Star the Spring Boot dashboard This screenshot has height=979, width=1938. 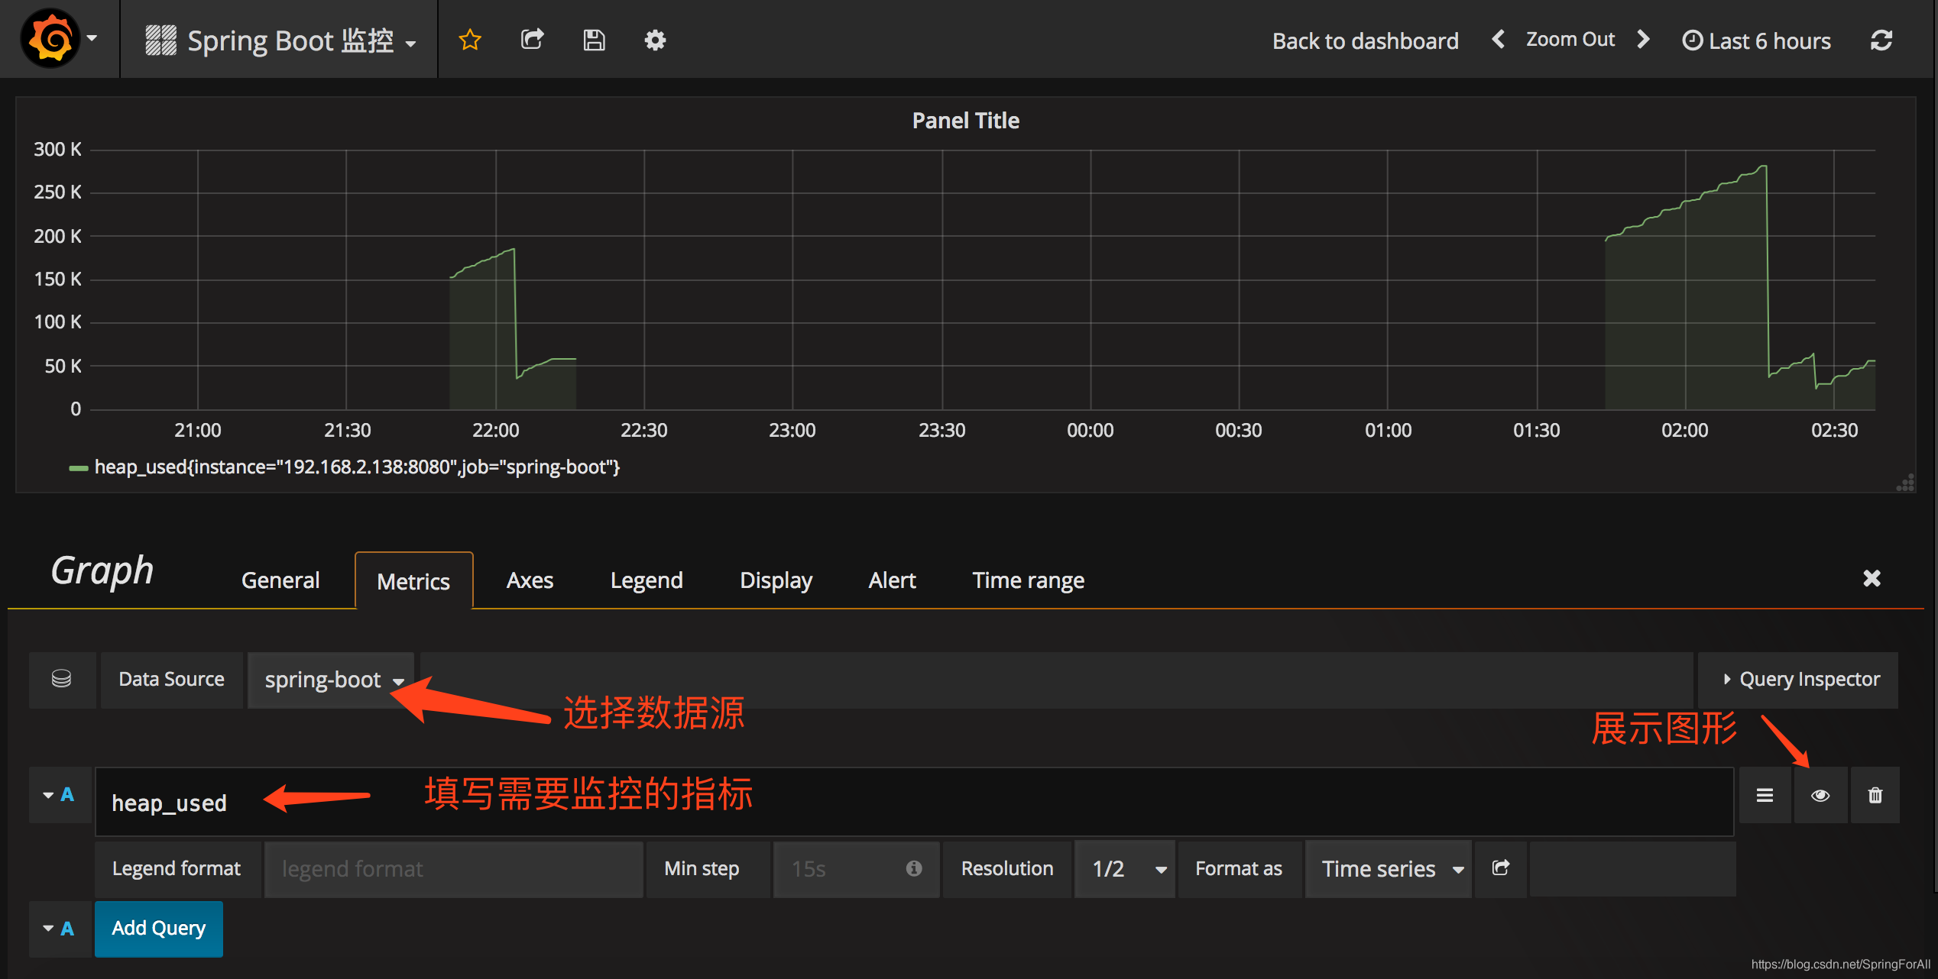[469, 40]
